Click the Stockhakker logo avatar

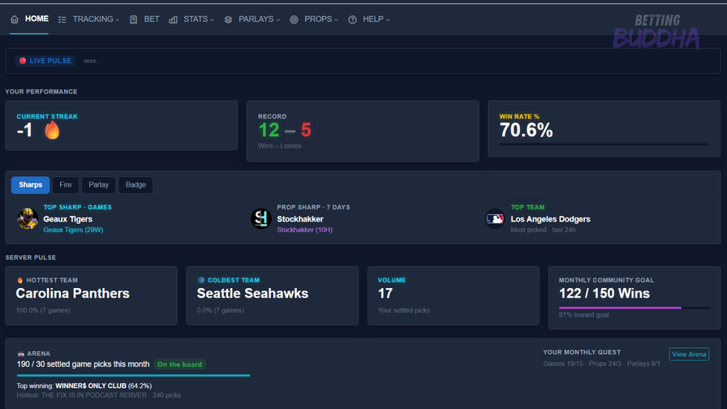(x=261, y=218)
